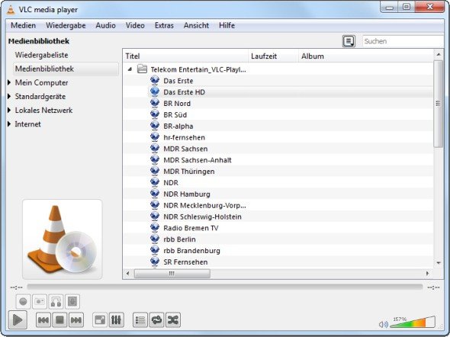This screenshot has height=337, width=450.
Task: Click horizontal scrollbar left arrow
Action: (128, 273)
